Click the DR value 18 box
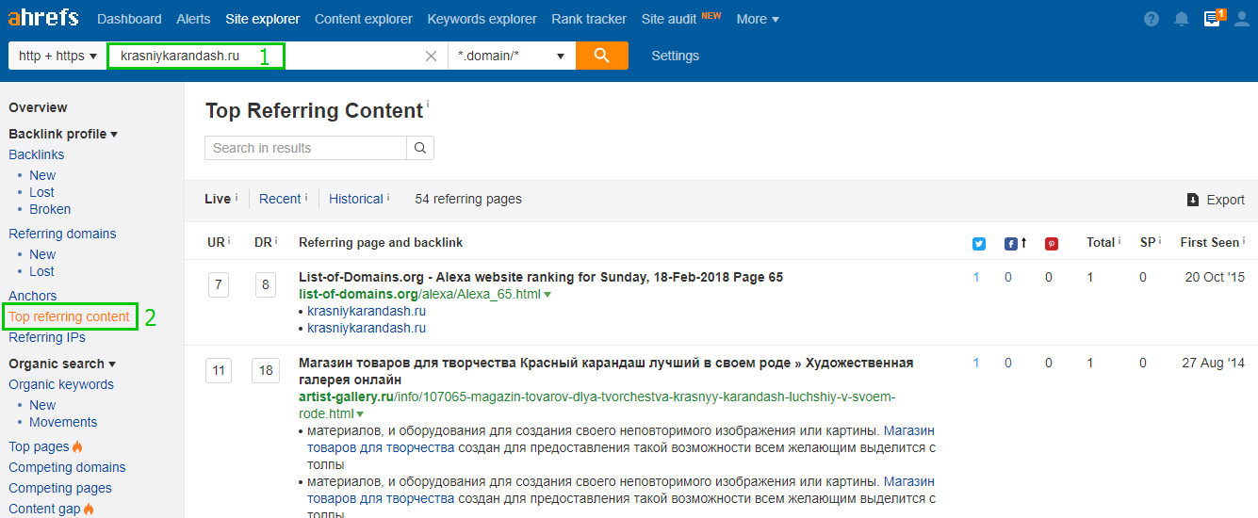This screenshot has width=1258, height=518. [266, 370]
